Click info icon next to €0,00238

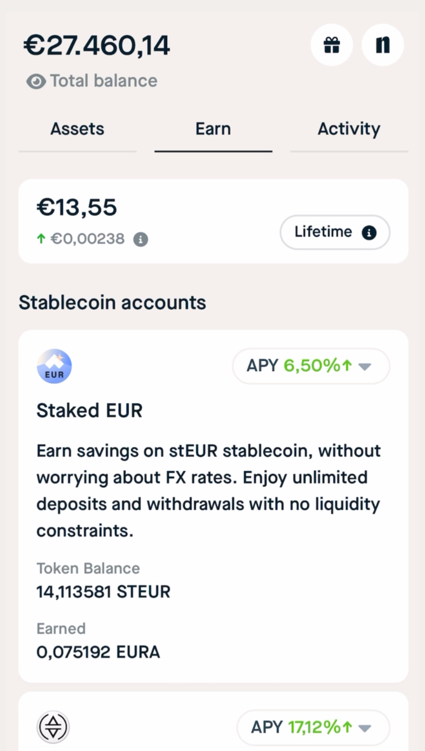click(140, 240)
